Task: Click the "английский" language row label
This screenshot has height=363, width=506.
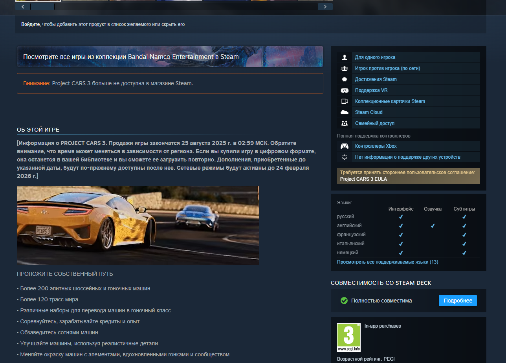Action: [x=349, y=225]
